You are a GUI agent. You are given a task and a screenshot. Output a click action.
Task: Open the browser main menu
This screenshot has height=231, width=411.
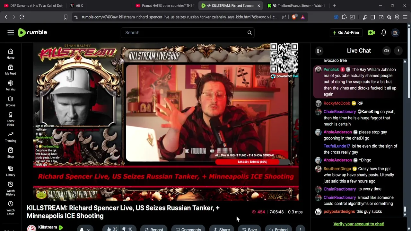point(405,17)
